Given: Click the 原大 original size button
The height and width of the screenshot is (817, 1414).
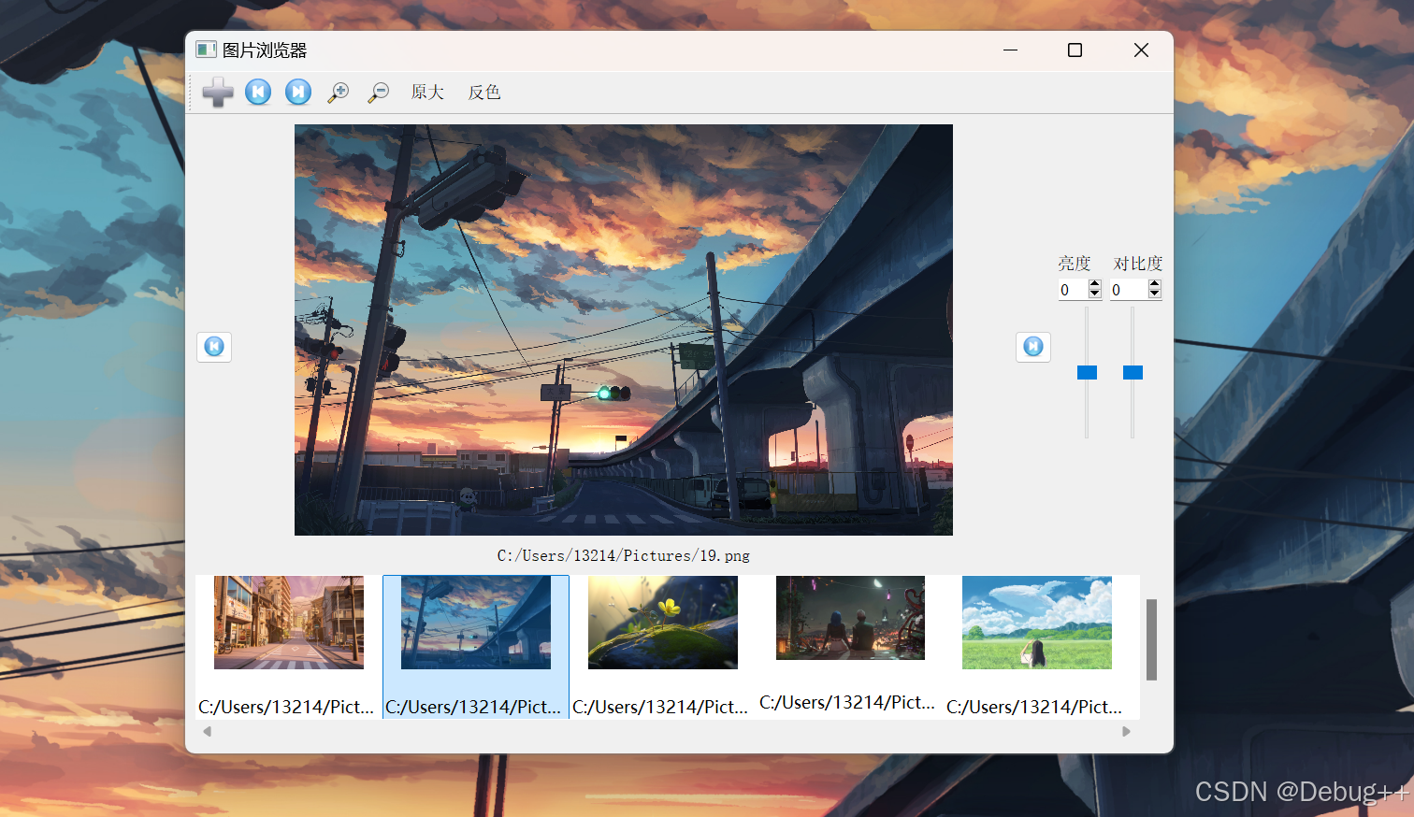Looking at the screenshot, I should (x=427, y=92).
